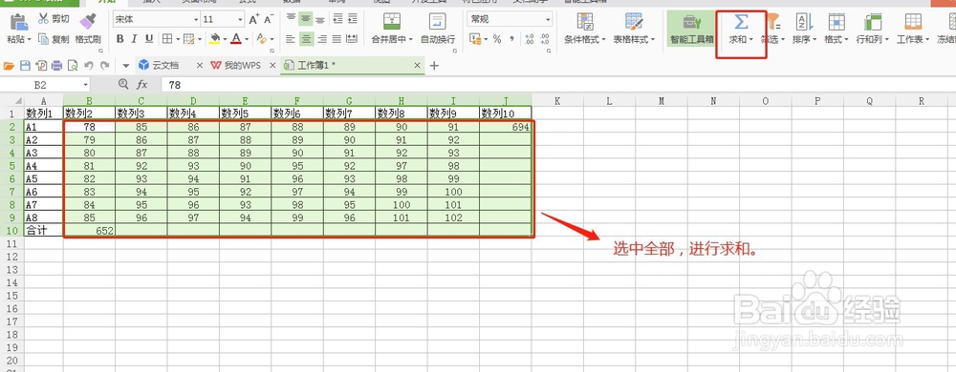
Task: Click the AutoSum sigma (求和) icon
Action: [741, 22]
